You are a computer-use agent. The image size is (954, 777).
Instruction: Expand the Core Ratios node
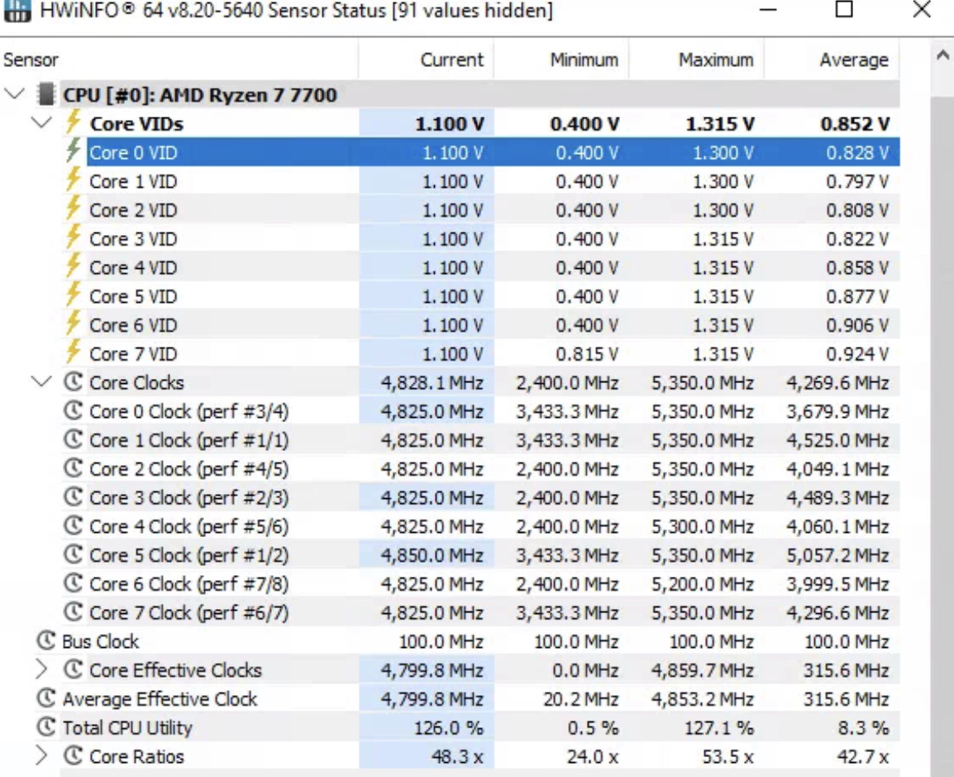pos(41,755)
